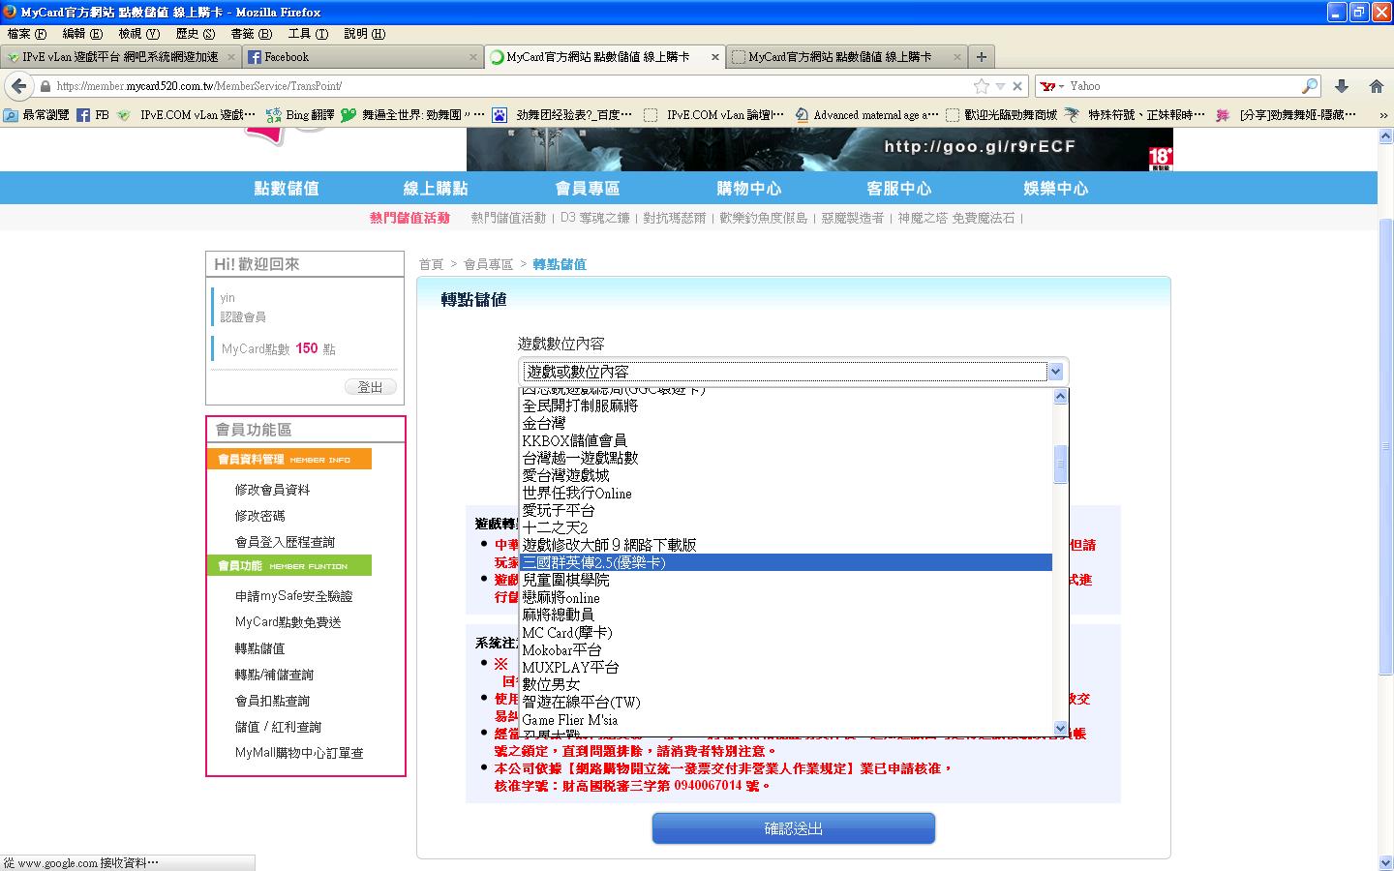Click the Yahoo search input box
Screen dimensions: 1394x871
point(1184,86)
